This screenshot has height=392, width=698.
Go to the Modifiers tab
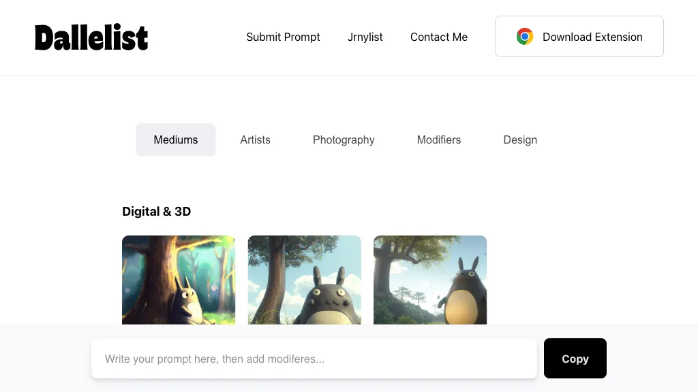pyautogui.click(x=438, y=140)
